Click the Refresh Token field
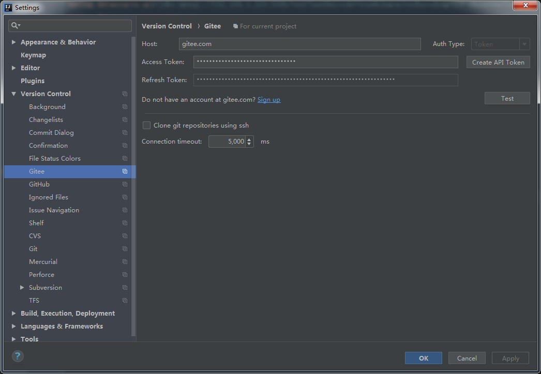This screenshot has height=374, width=541. 326,80
